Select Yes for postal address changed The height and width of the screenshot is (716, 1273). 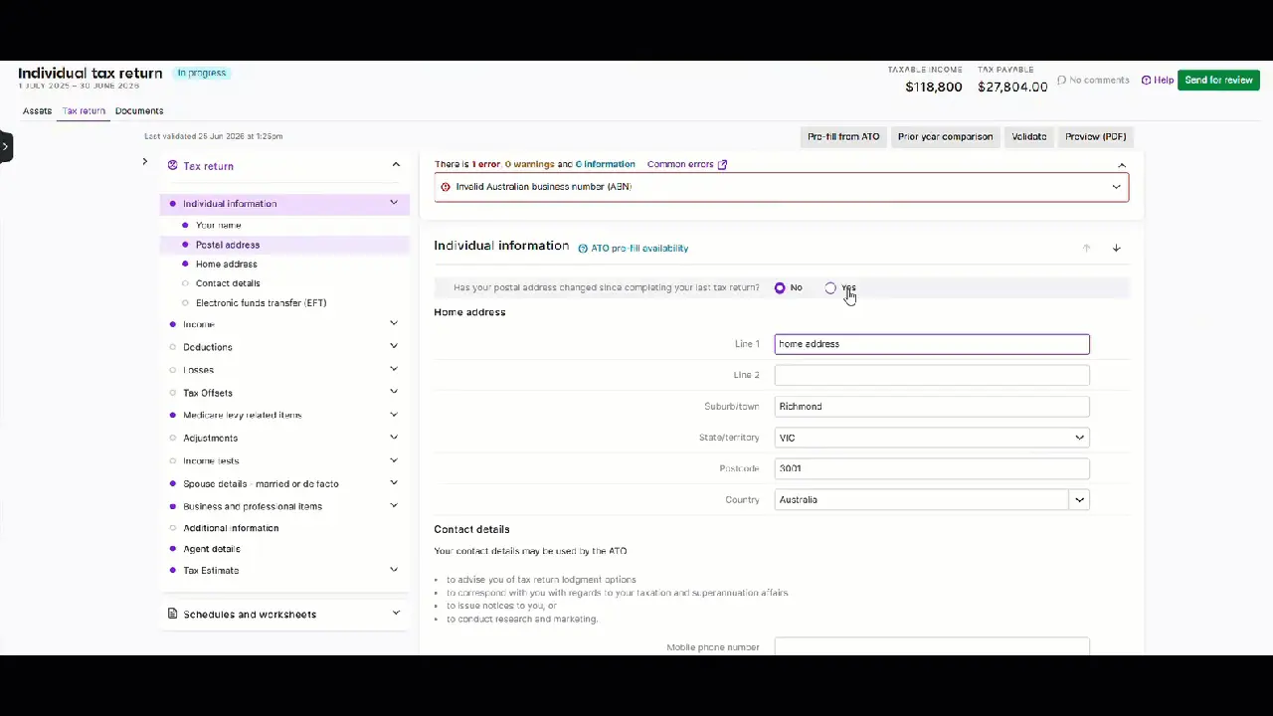pos(830,288)
